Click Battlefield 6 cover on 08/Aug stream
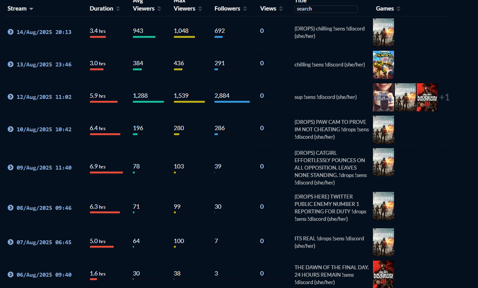 tap(383, 206)
